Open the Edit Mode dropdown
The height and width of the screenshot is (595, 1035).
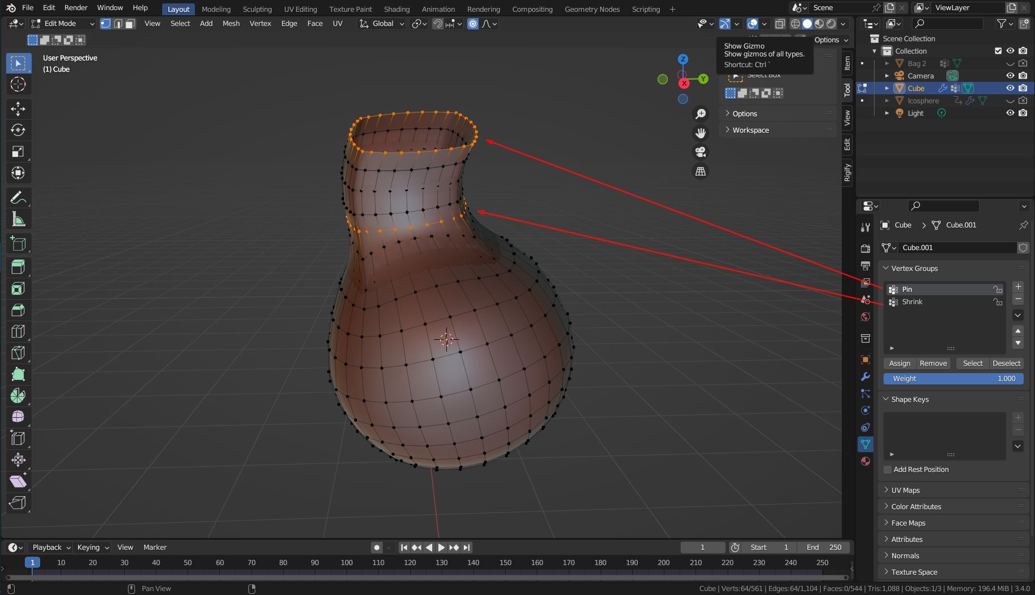(x=62, y=24)
